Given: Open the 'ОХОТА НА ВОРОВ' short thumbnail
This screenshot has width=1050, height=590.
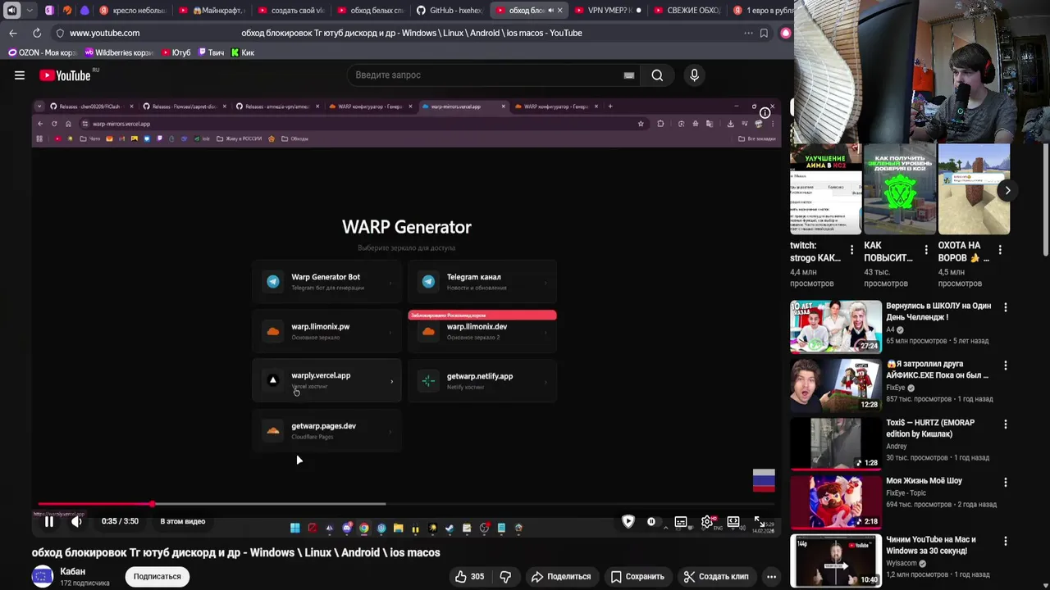Looking at the screenshot, I should [x=974, y=189].
